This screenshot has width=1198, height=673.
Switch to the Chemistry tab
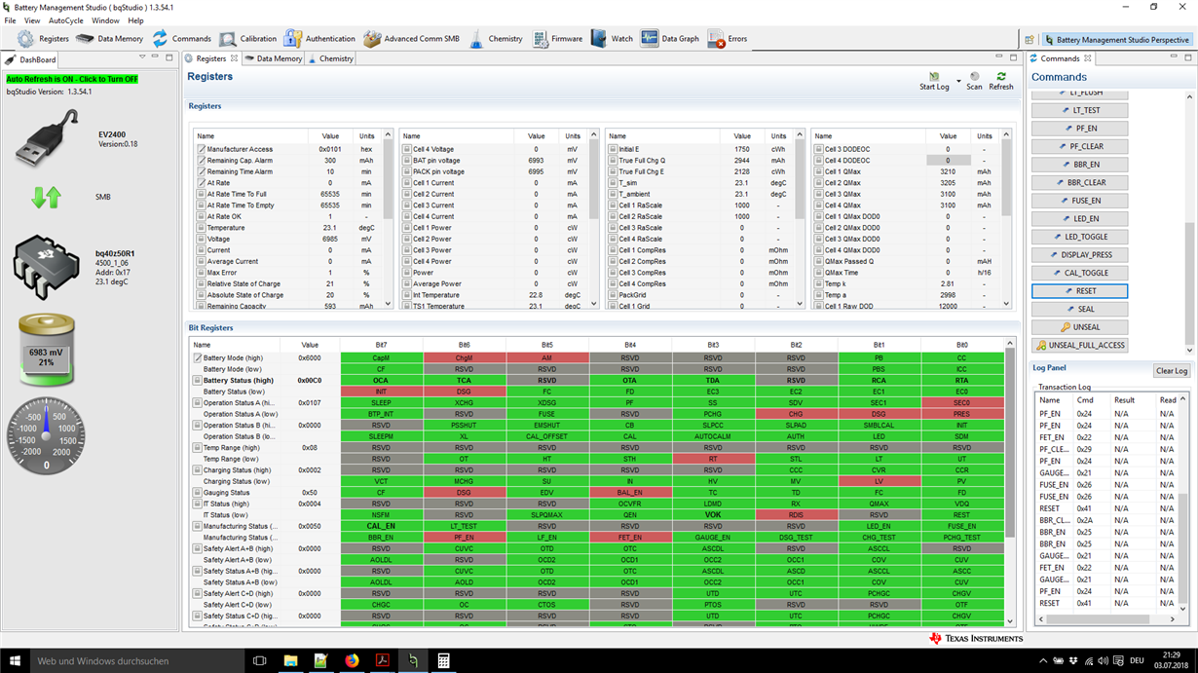click(331, 58)
